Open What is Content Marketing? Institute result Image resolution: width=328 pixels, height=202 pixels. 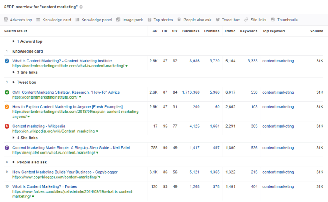point(62,61)
